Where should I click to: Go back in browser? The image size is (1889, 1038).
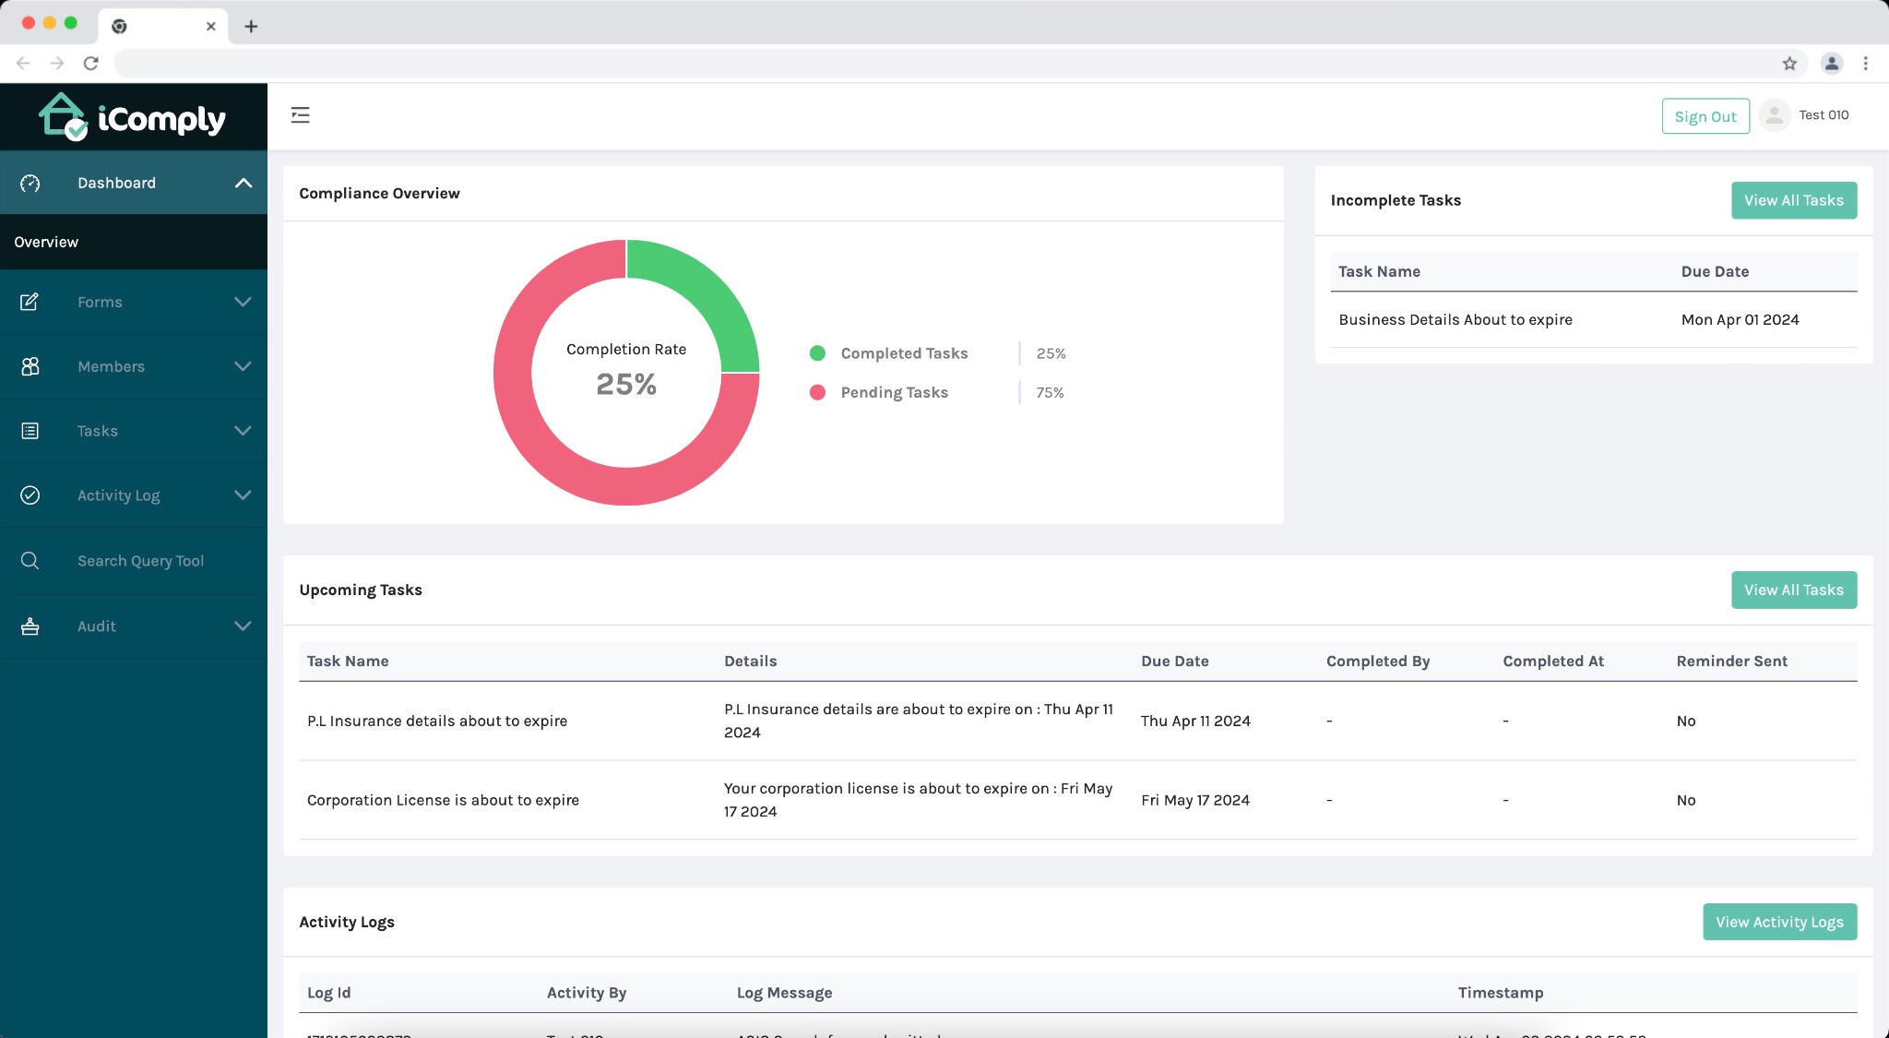23,64
